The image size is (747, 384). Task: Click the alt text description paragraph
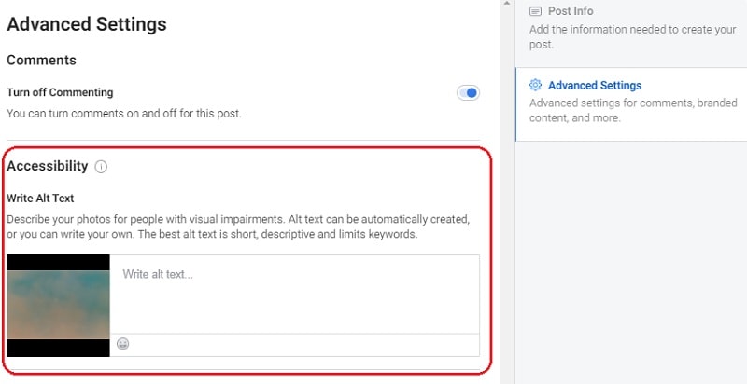pos(238,226)
